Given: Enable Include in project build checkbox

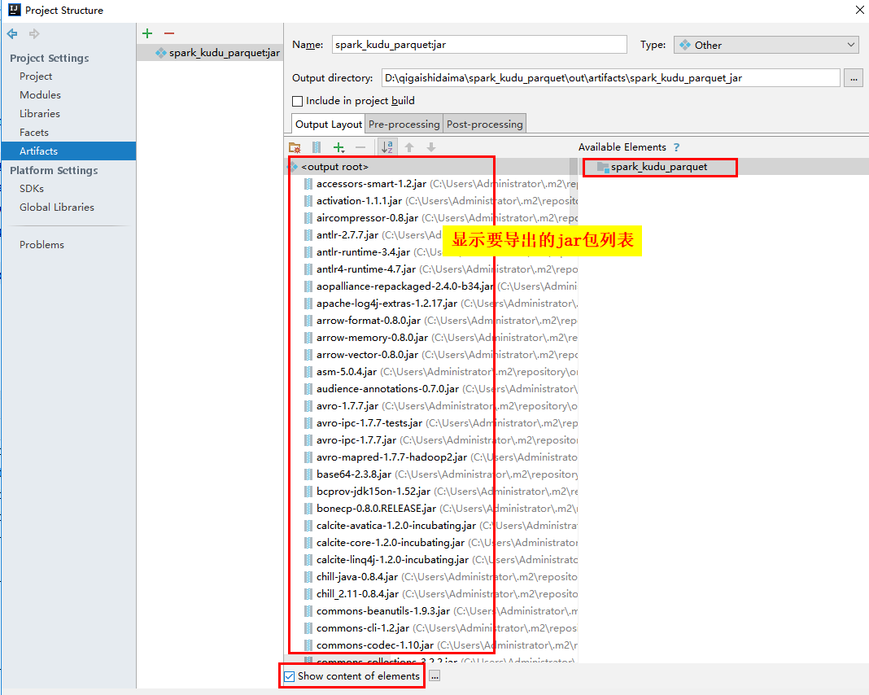Looking at the screenshot, I should pyautogui.click(x=298, y=101).
